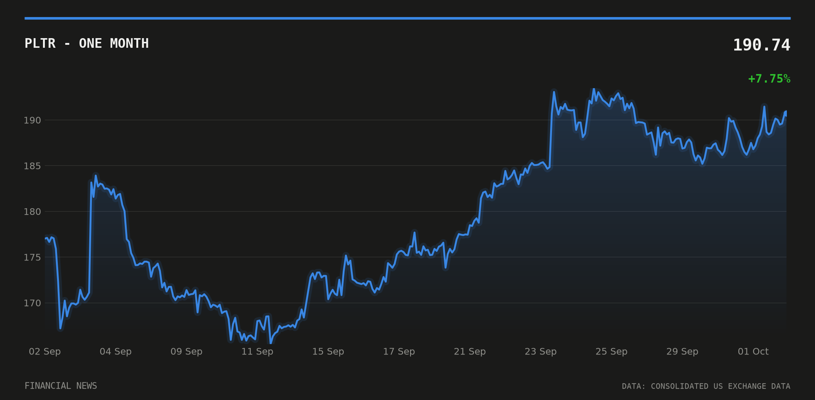Click the 25 Sep date label

[x=611, y=351]
